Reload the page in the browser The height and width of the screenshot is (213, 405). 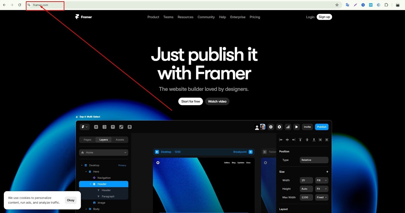20,5
